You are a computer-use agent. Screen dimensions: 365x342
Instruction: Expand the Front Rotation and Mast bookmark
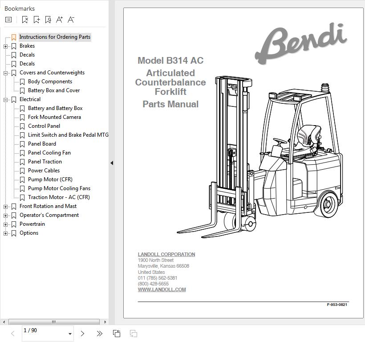(x=5, y=207)
